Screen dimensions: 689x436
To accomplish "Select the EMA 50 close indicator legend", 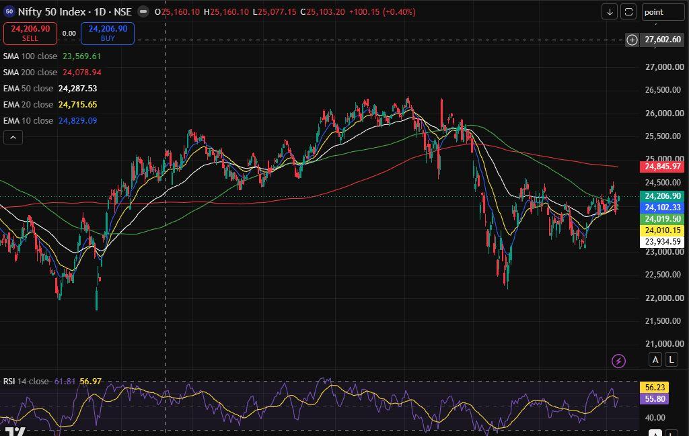I will 50,89.
